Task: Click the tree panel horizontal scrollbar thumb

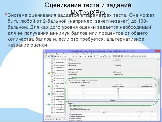Action: point(48,116)
